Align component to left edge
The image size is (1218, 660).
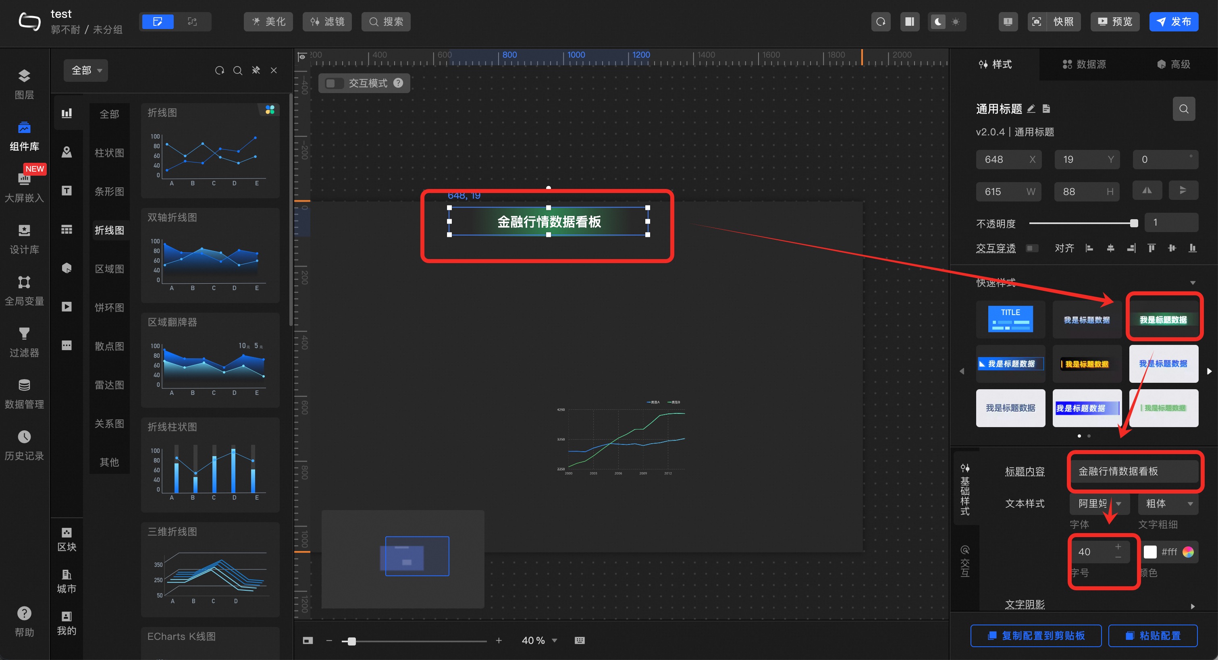1089,248
